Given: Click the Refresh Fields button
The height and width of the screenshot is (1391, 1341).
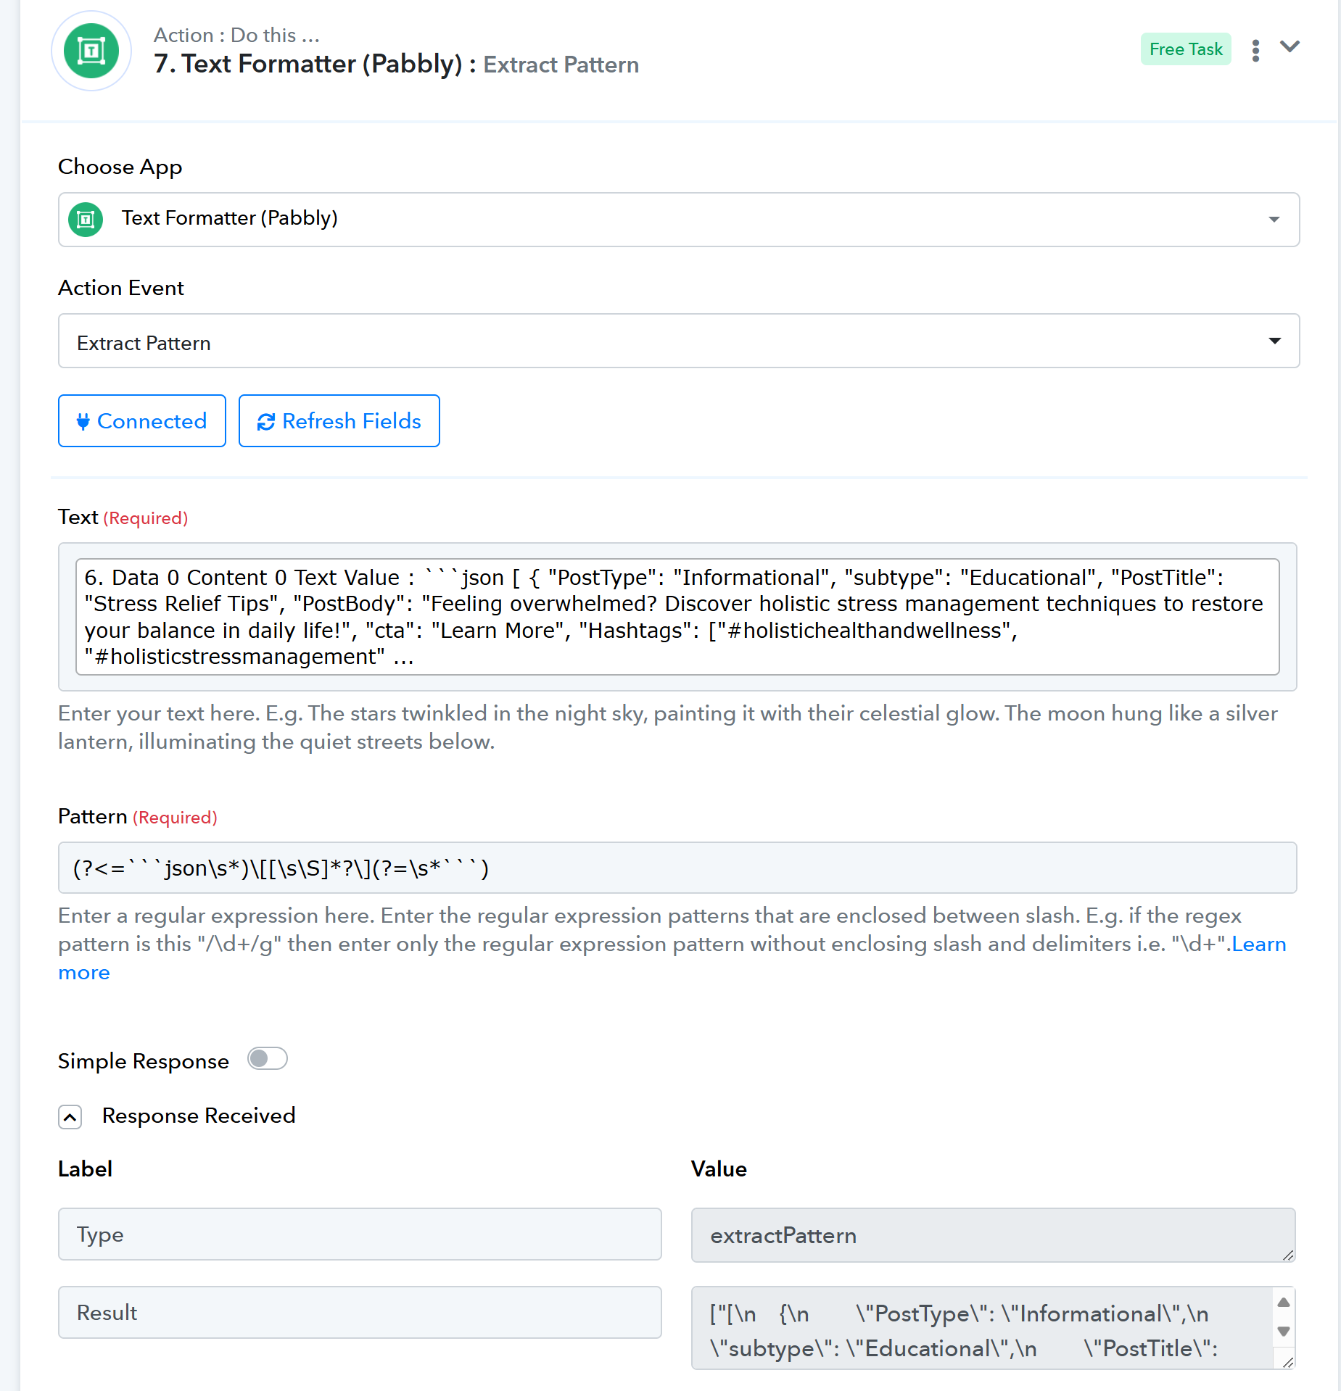Looking at the screenshot, I should click(339, 420).
